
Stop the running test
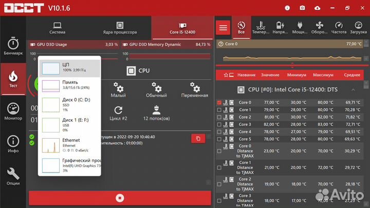120,198
